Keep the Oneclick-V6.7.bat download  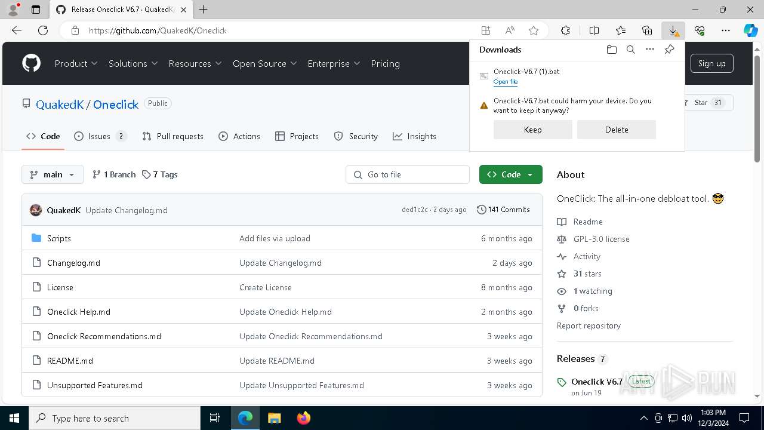(532, 130)
